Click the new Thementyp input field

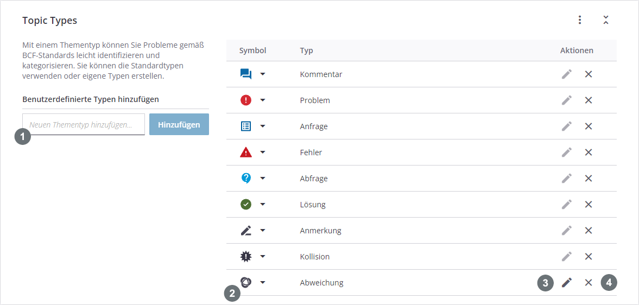point(84,124)
